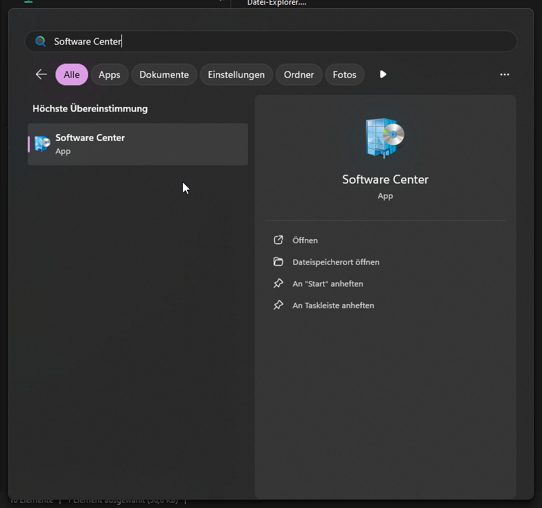Click the Öffnen action
This screenshot has height=508, width=542.
click(x=305, y=240)
